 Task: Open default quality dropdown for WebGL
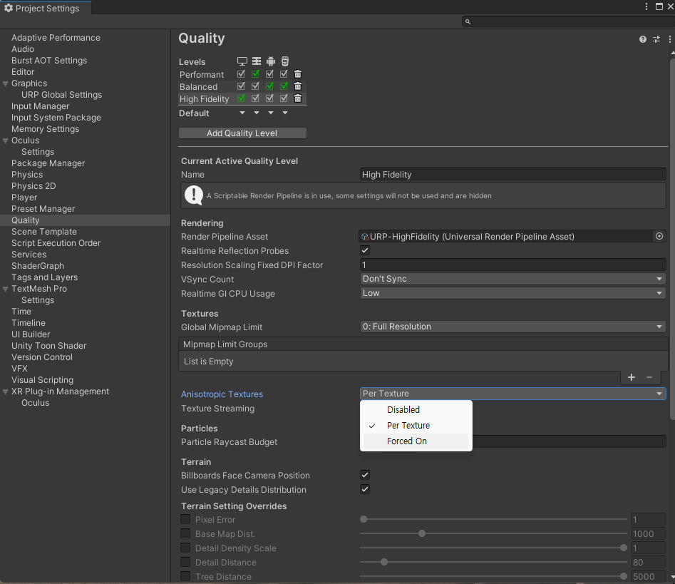285,113
